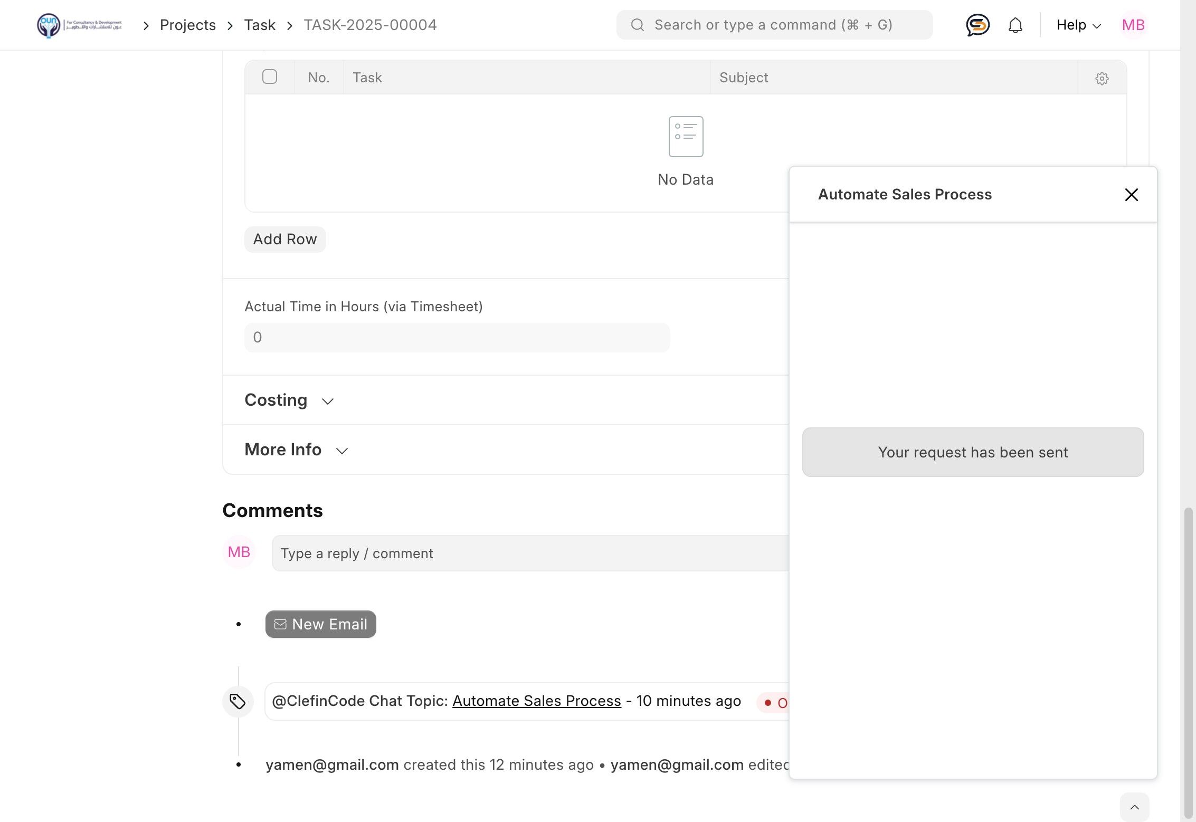Click the scroll-to-top arrow button
The width and height of the screenshot is (1196, 822).
1134,807
